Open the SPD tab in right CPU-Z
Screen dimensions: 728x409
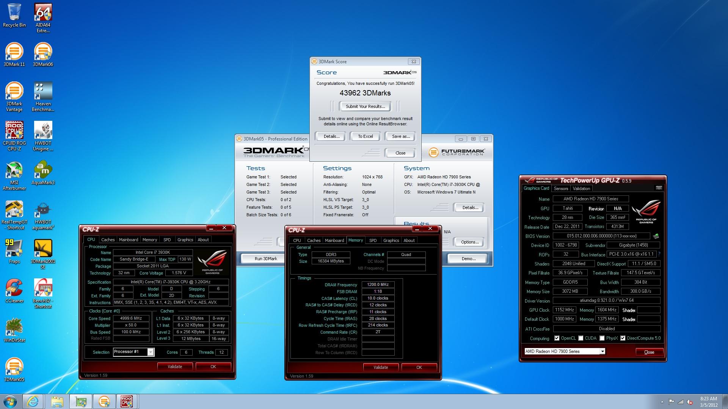point(373,240)
